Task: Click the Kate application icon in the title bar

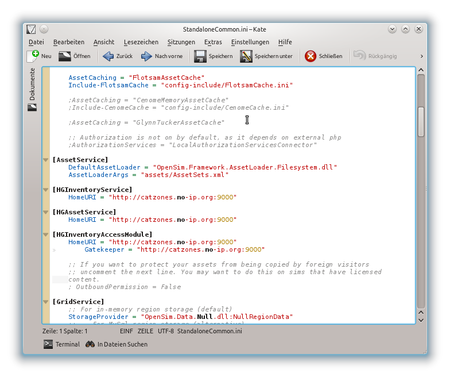Action: coord(31,29)
